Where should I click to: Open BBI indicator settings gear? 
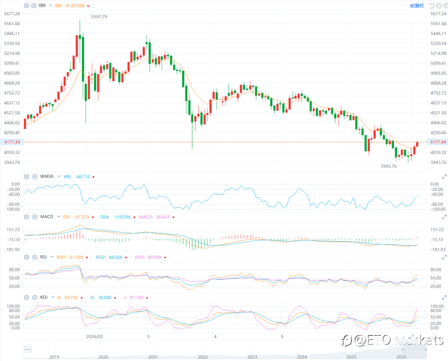point(26,5)
